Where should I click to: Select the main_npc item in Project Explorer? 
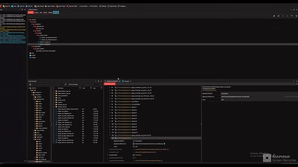(41, 29)
